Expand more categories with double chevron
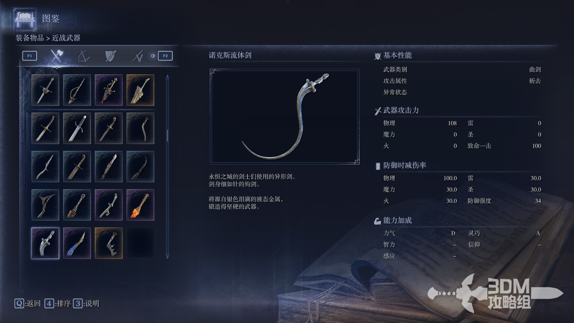 point(153,56)
